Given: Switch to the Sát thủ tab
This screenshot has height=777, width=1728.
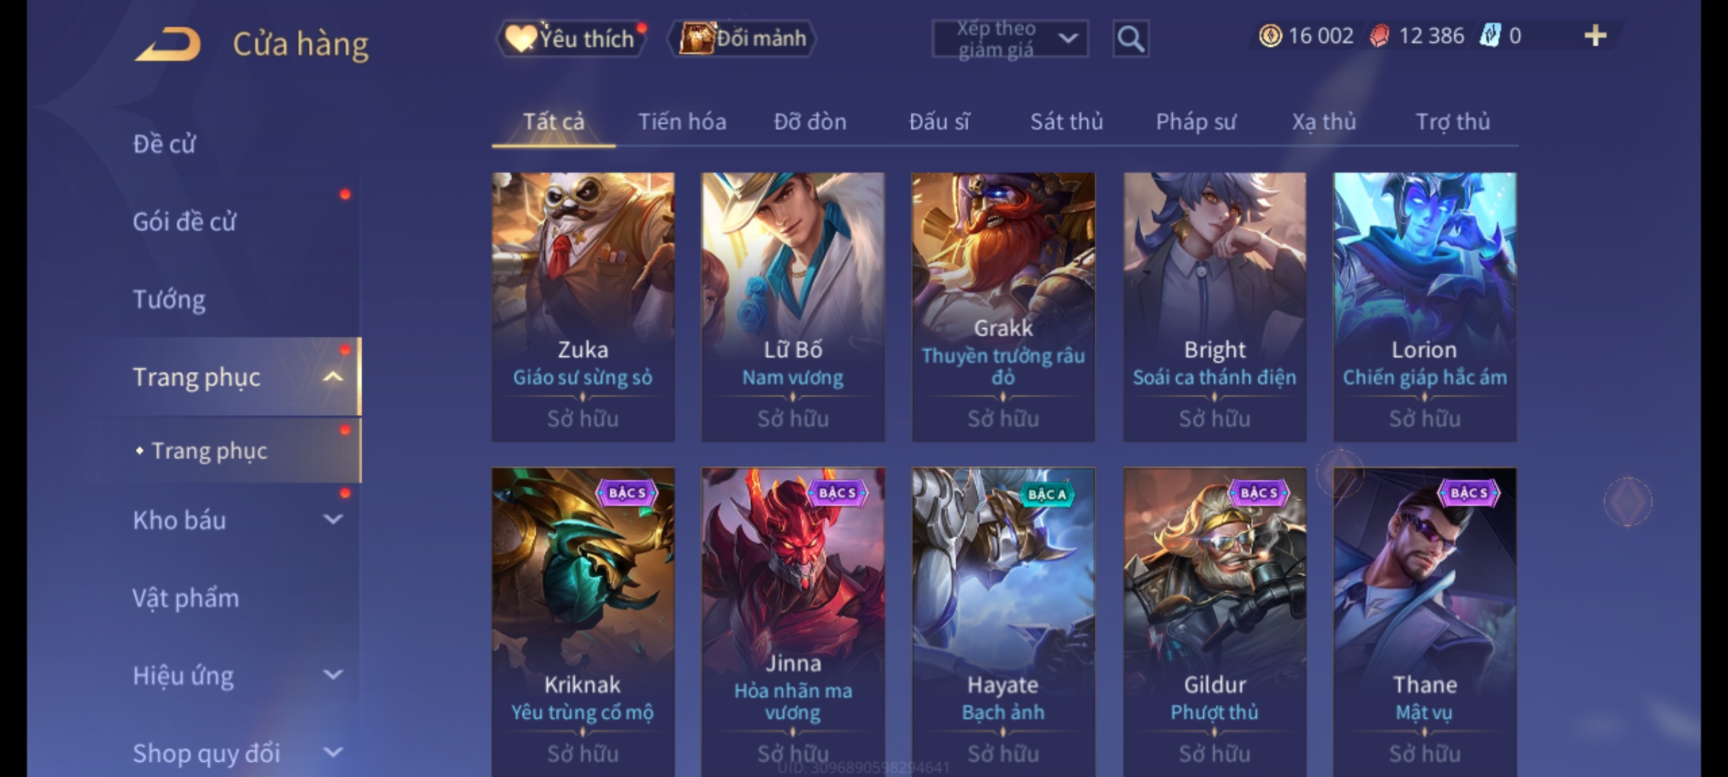Looking at the screenshot, I should (1066, 122).
